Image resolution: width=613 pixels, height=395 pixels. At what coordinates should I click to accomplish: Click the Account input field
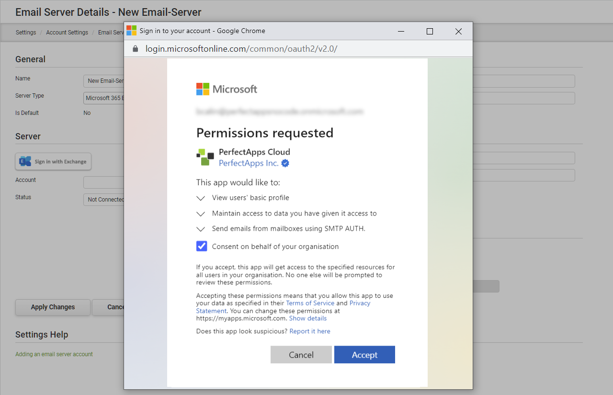104,182
